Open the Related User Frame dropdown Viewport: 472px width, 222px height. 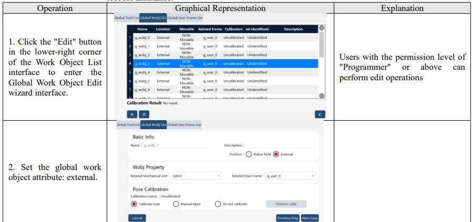point(291,176)
